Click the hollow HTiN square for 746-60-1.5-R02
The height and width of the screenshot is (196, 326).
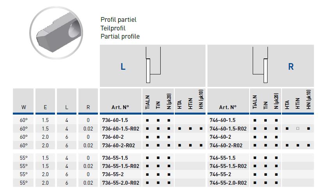point(298,129)
